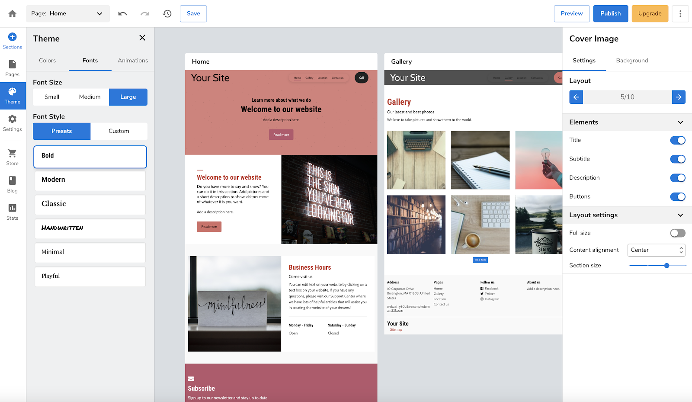Toggle the Buttons element switch
Viewport: 692px width, 402px height.
[678, 196]
